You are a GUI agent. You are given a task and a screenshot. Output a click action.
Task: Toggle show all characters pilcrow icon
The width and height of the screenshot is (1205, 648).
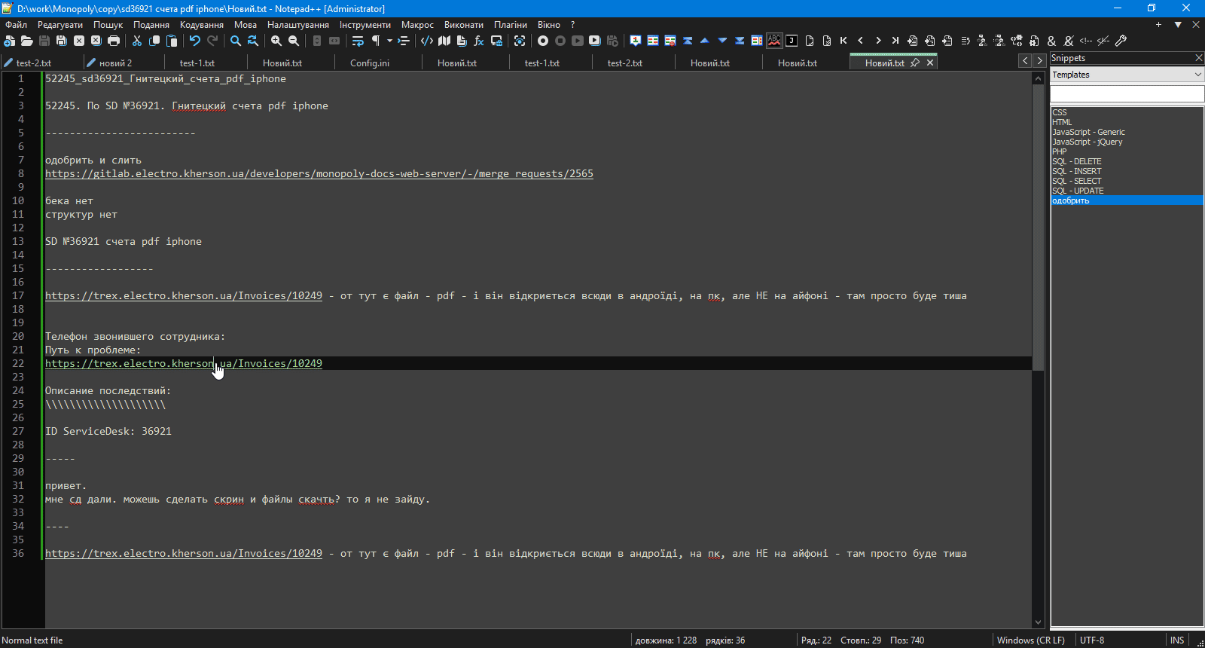[x=375, y=41]
